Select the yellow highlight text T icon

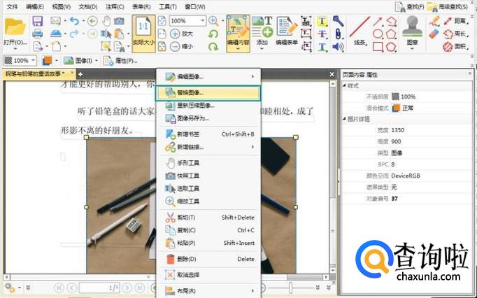coord(322,21)
